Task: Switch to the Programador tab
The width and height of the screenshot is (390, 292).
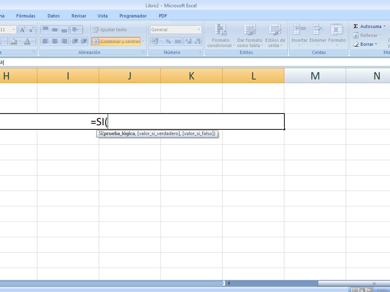Action: [x=133, y=16]
